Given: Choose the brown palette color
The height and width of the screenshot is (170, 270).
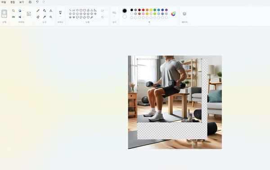Looking at the screenshot, I should pyautogui.click(x=139, y=14).
